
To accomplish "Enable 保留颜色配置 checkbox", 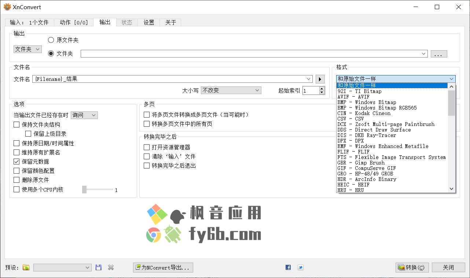I will click(x=16, y=171).
